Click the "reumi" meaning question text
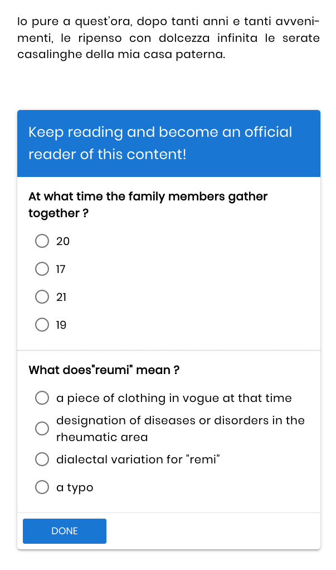 tap(104, 370)
